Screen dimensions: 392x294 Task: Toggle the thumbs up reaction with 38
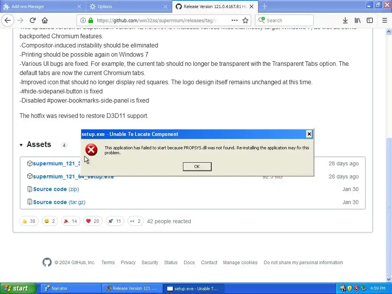29,221
